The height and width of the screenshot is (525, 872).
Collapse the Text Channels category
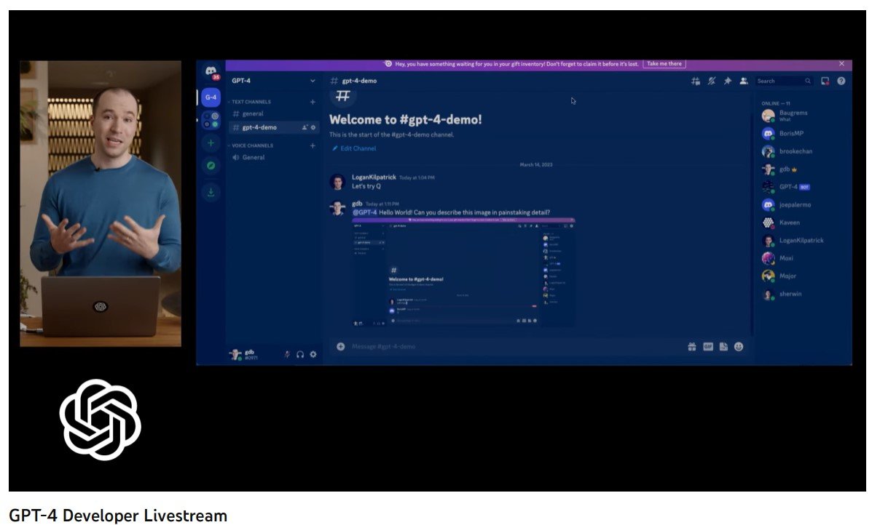pos(251,102)
